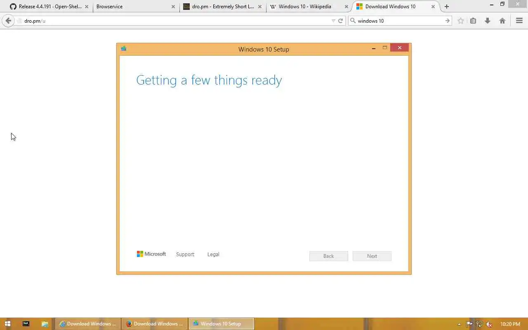The image size is (528, 330).
Task: Minimize the browser window
Action: (x=491, y=5)
